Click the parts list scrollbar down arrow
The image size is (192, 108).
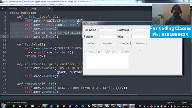[x=140, y=55]
